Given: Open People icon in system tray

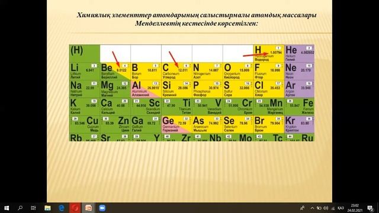Looking at the screenshot, I should pyautogui.click(x=302, y=208).
